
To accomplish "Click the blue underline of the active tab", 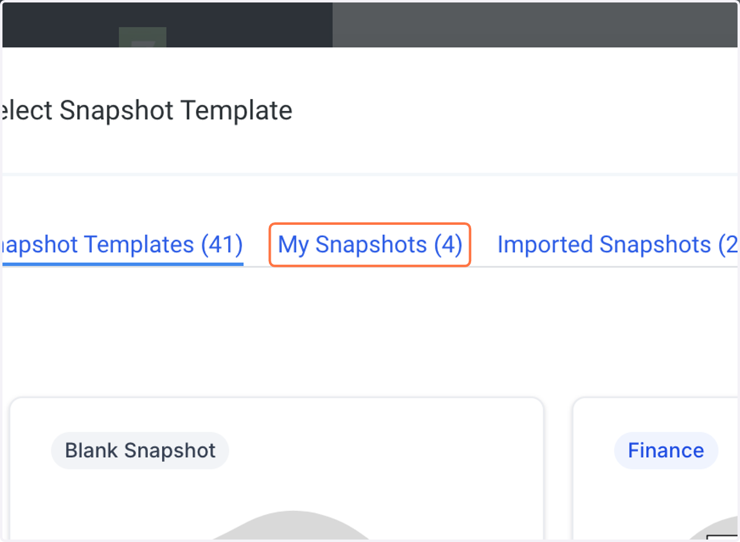I will [122, 264].
